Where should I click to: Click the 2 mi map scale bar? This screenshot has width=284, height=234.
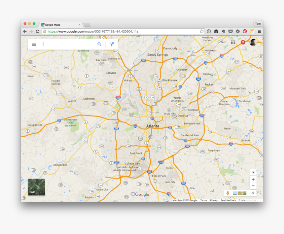tap(247, 200)
